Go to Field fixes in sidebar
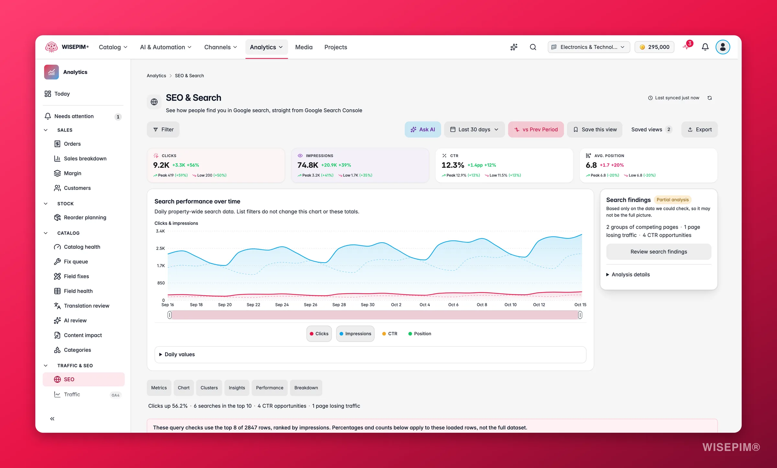This screenshot has width=777, height=468. click(x=83, y=276)
